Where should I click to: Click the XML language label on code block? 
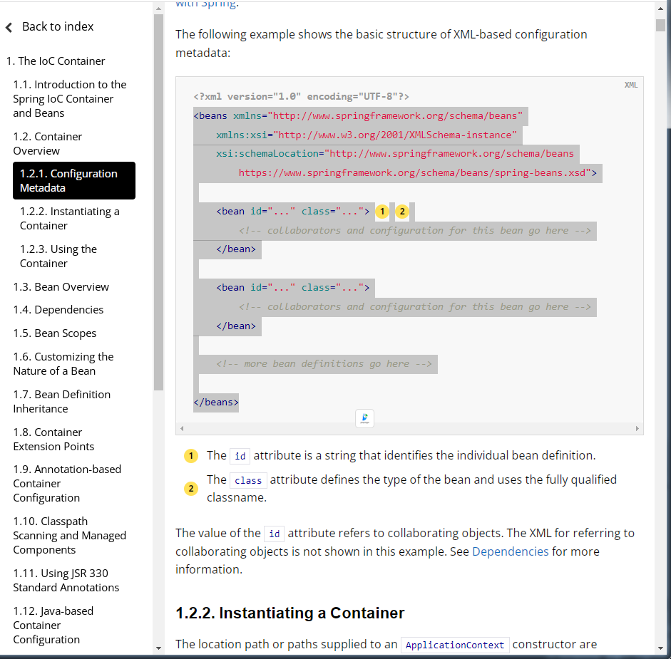pyautogui.click(x=631, y=85)
